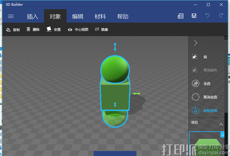Select the green model thumbnail in 项目
The height and width of the screenshot is (156, 230).
point(207,144)
